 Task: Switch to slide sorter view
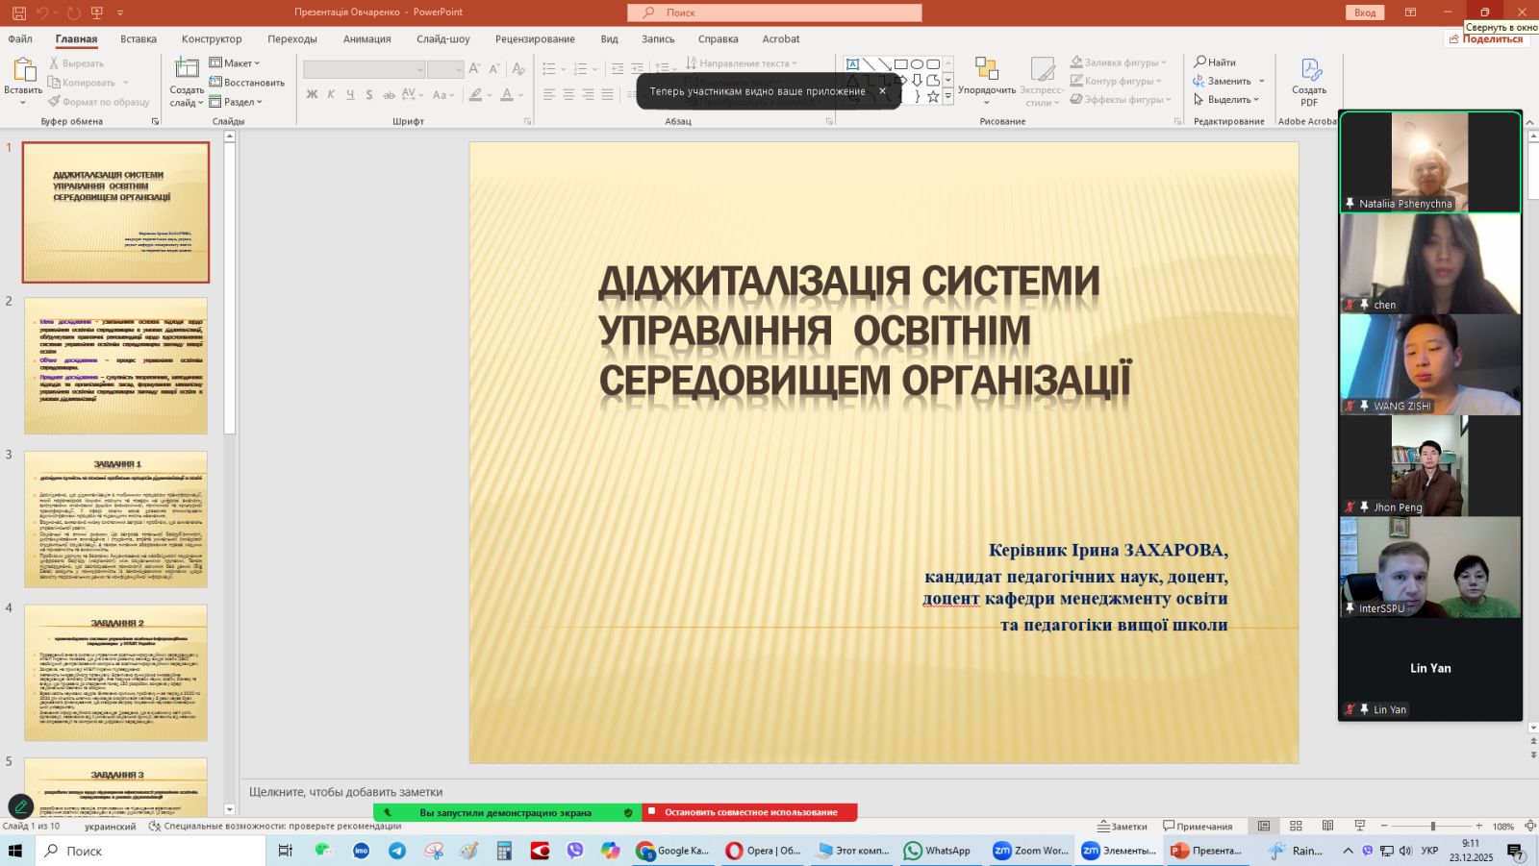point(1296,827)
